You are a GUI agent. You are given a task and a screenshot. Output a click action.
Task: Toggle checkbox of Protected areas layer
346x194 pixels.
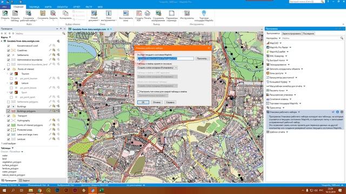click(x=9, y=130)
